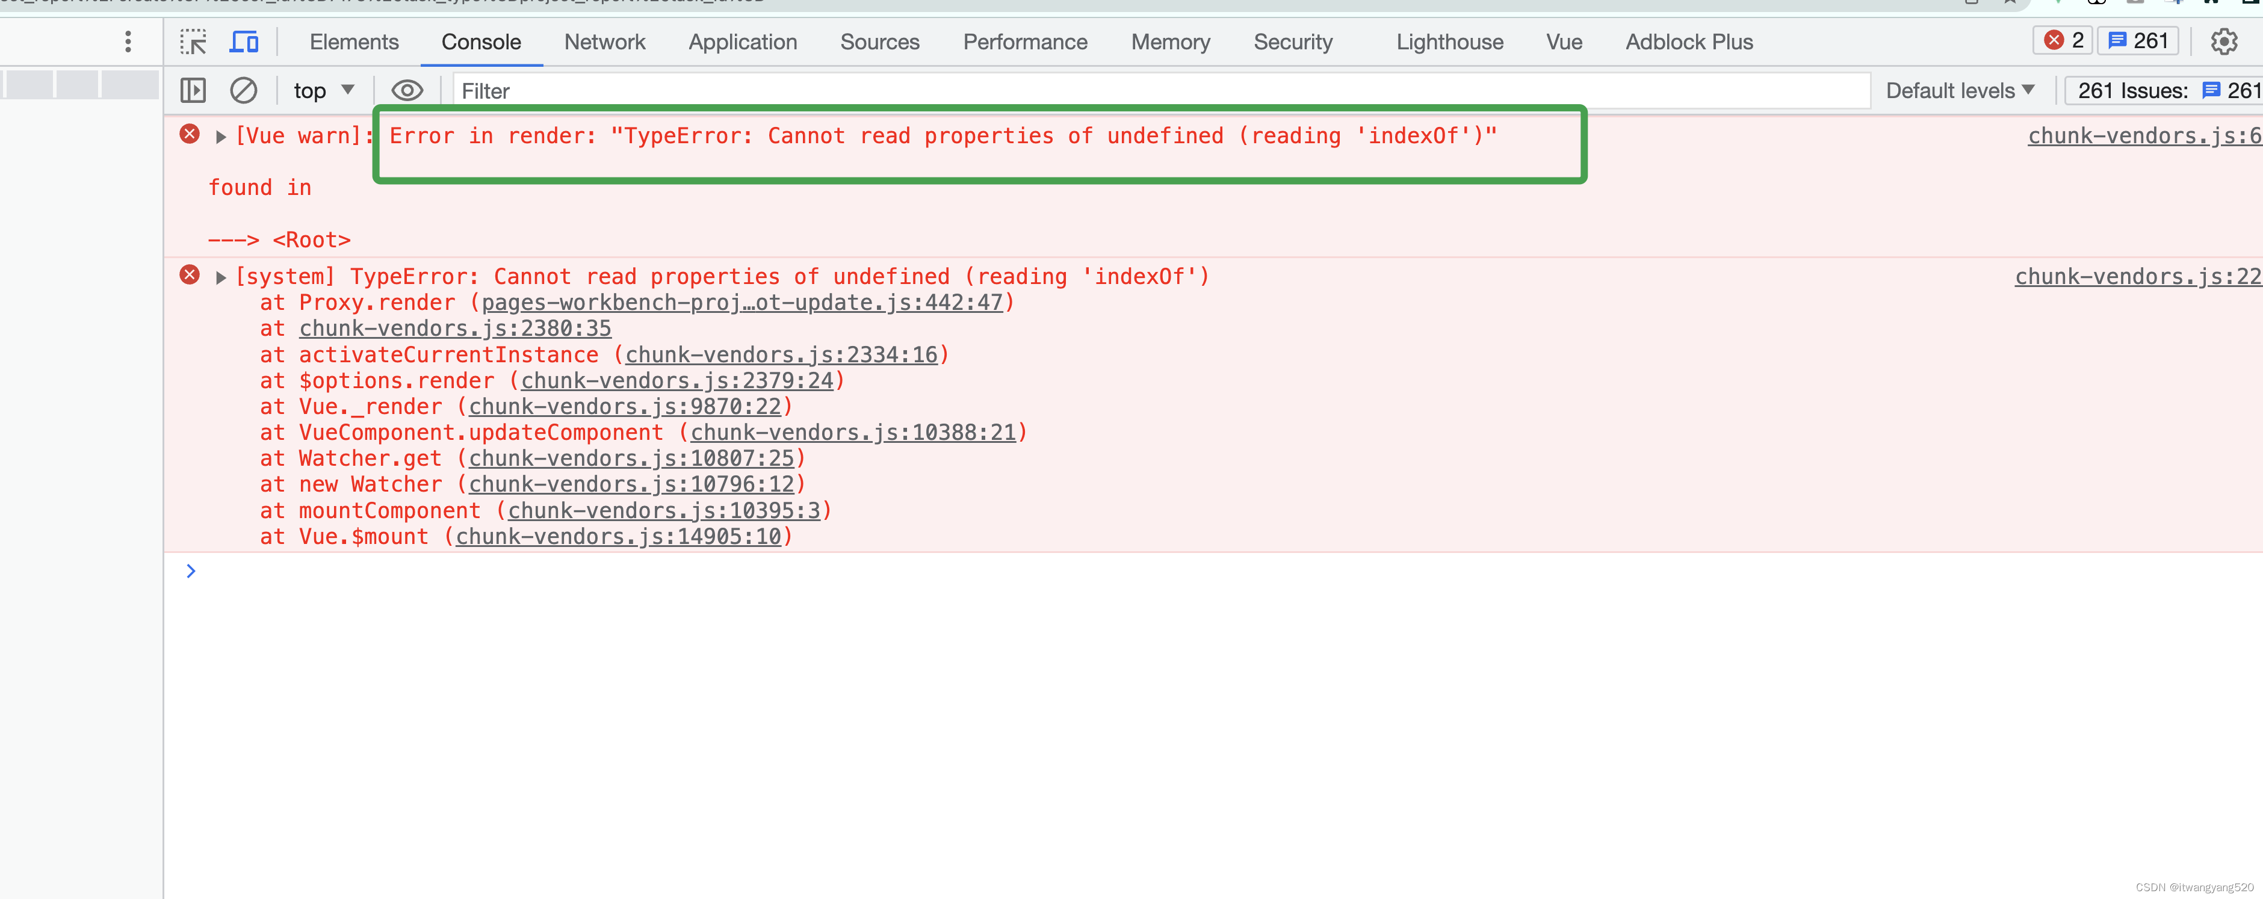Open the Vue devtools tab
Viewport: 2263px width, 899px height.
pyautogui.click(x=1564, y=42)
